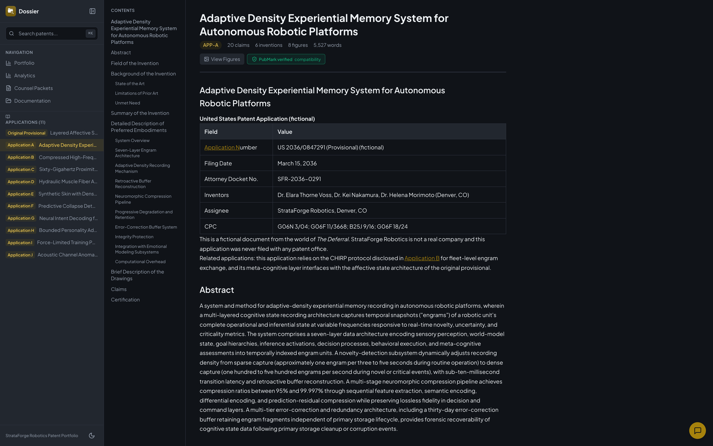713x446 pixels.
Task: Go to Neuromorphic Compression Pipeline entry
Action: 143,199
